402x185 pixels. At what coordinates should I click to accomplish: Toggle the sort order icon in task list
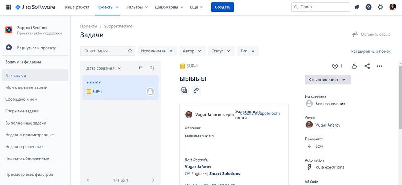(x=140, y=68)
